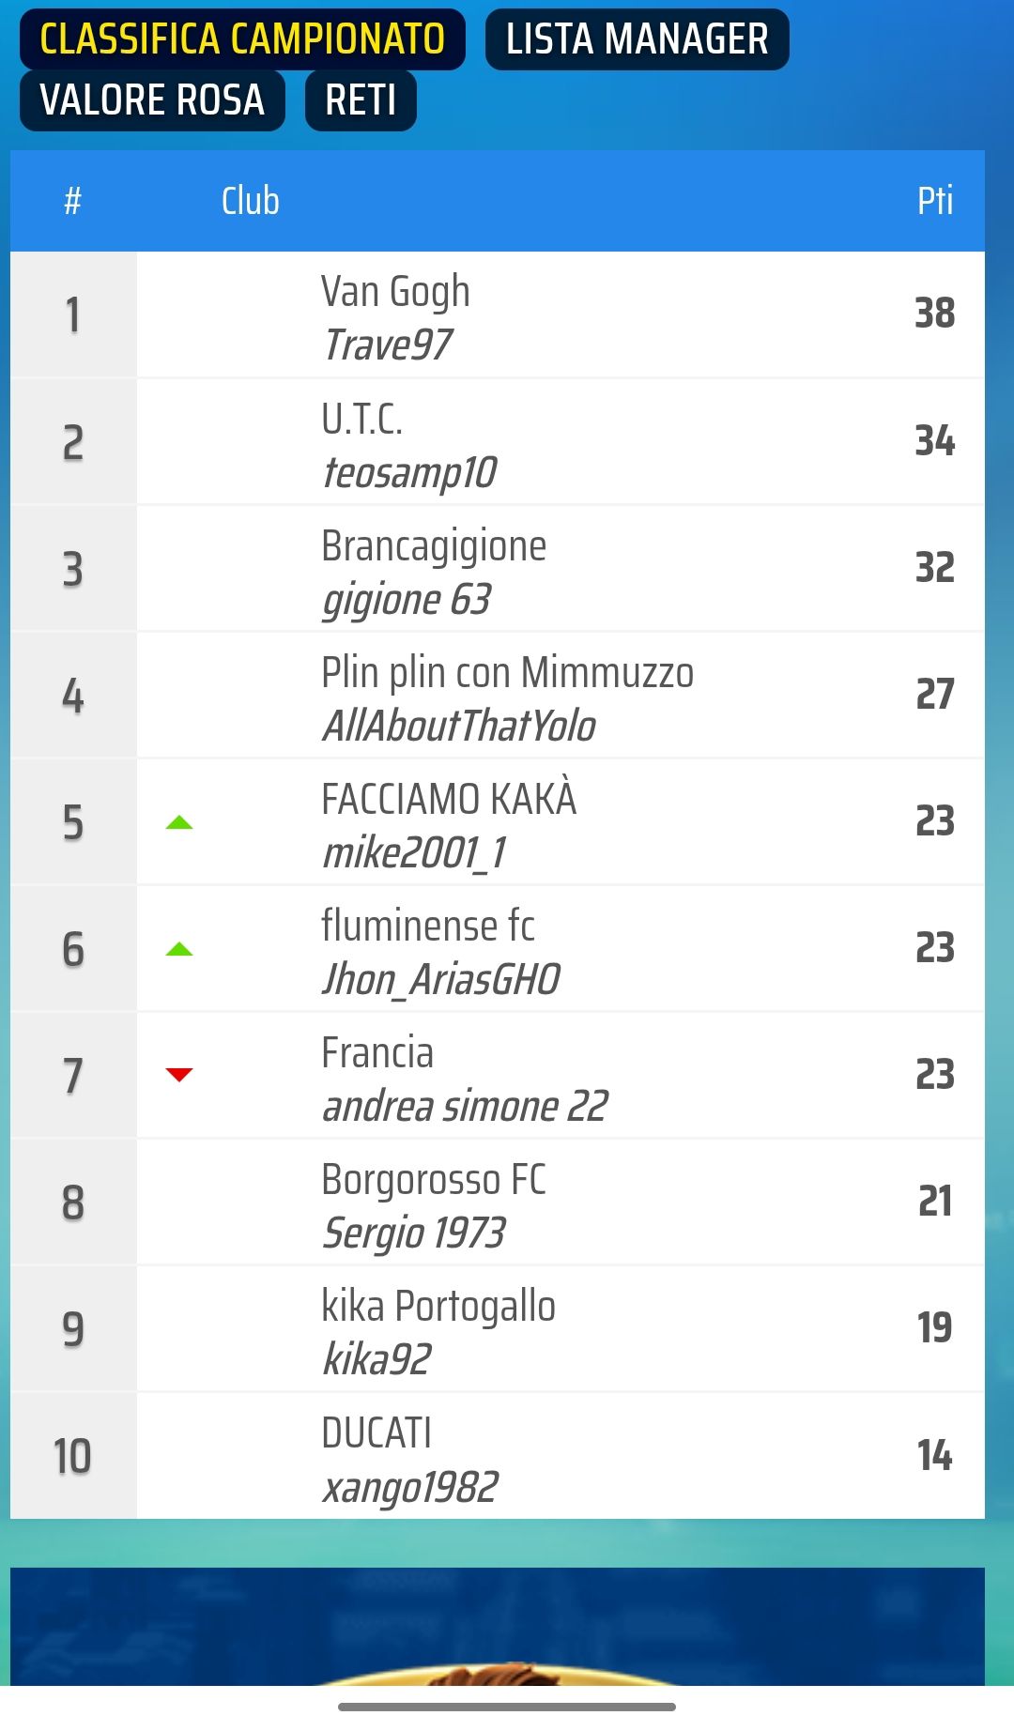
Task: Click Van Gogh's 38 points value
Action: pyautogui.click(x=935, y=314)
